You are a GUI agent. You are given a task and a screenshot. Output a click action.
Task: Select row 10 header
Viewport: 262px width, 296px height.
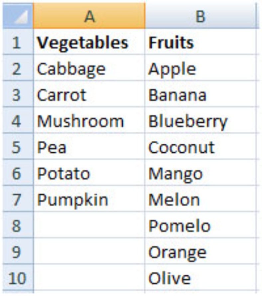tap(18, 277)
